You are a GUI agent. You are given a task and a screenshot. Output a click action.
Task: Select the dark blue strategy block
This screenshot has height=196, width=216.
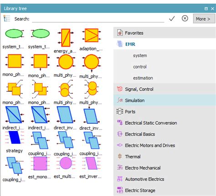15,138
